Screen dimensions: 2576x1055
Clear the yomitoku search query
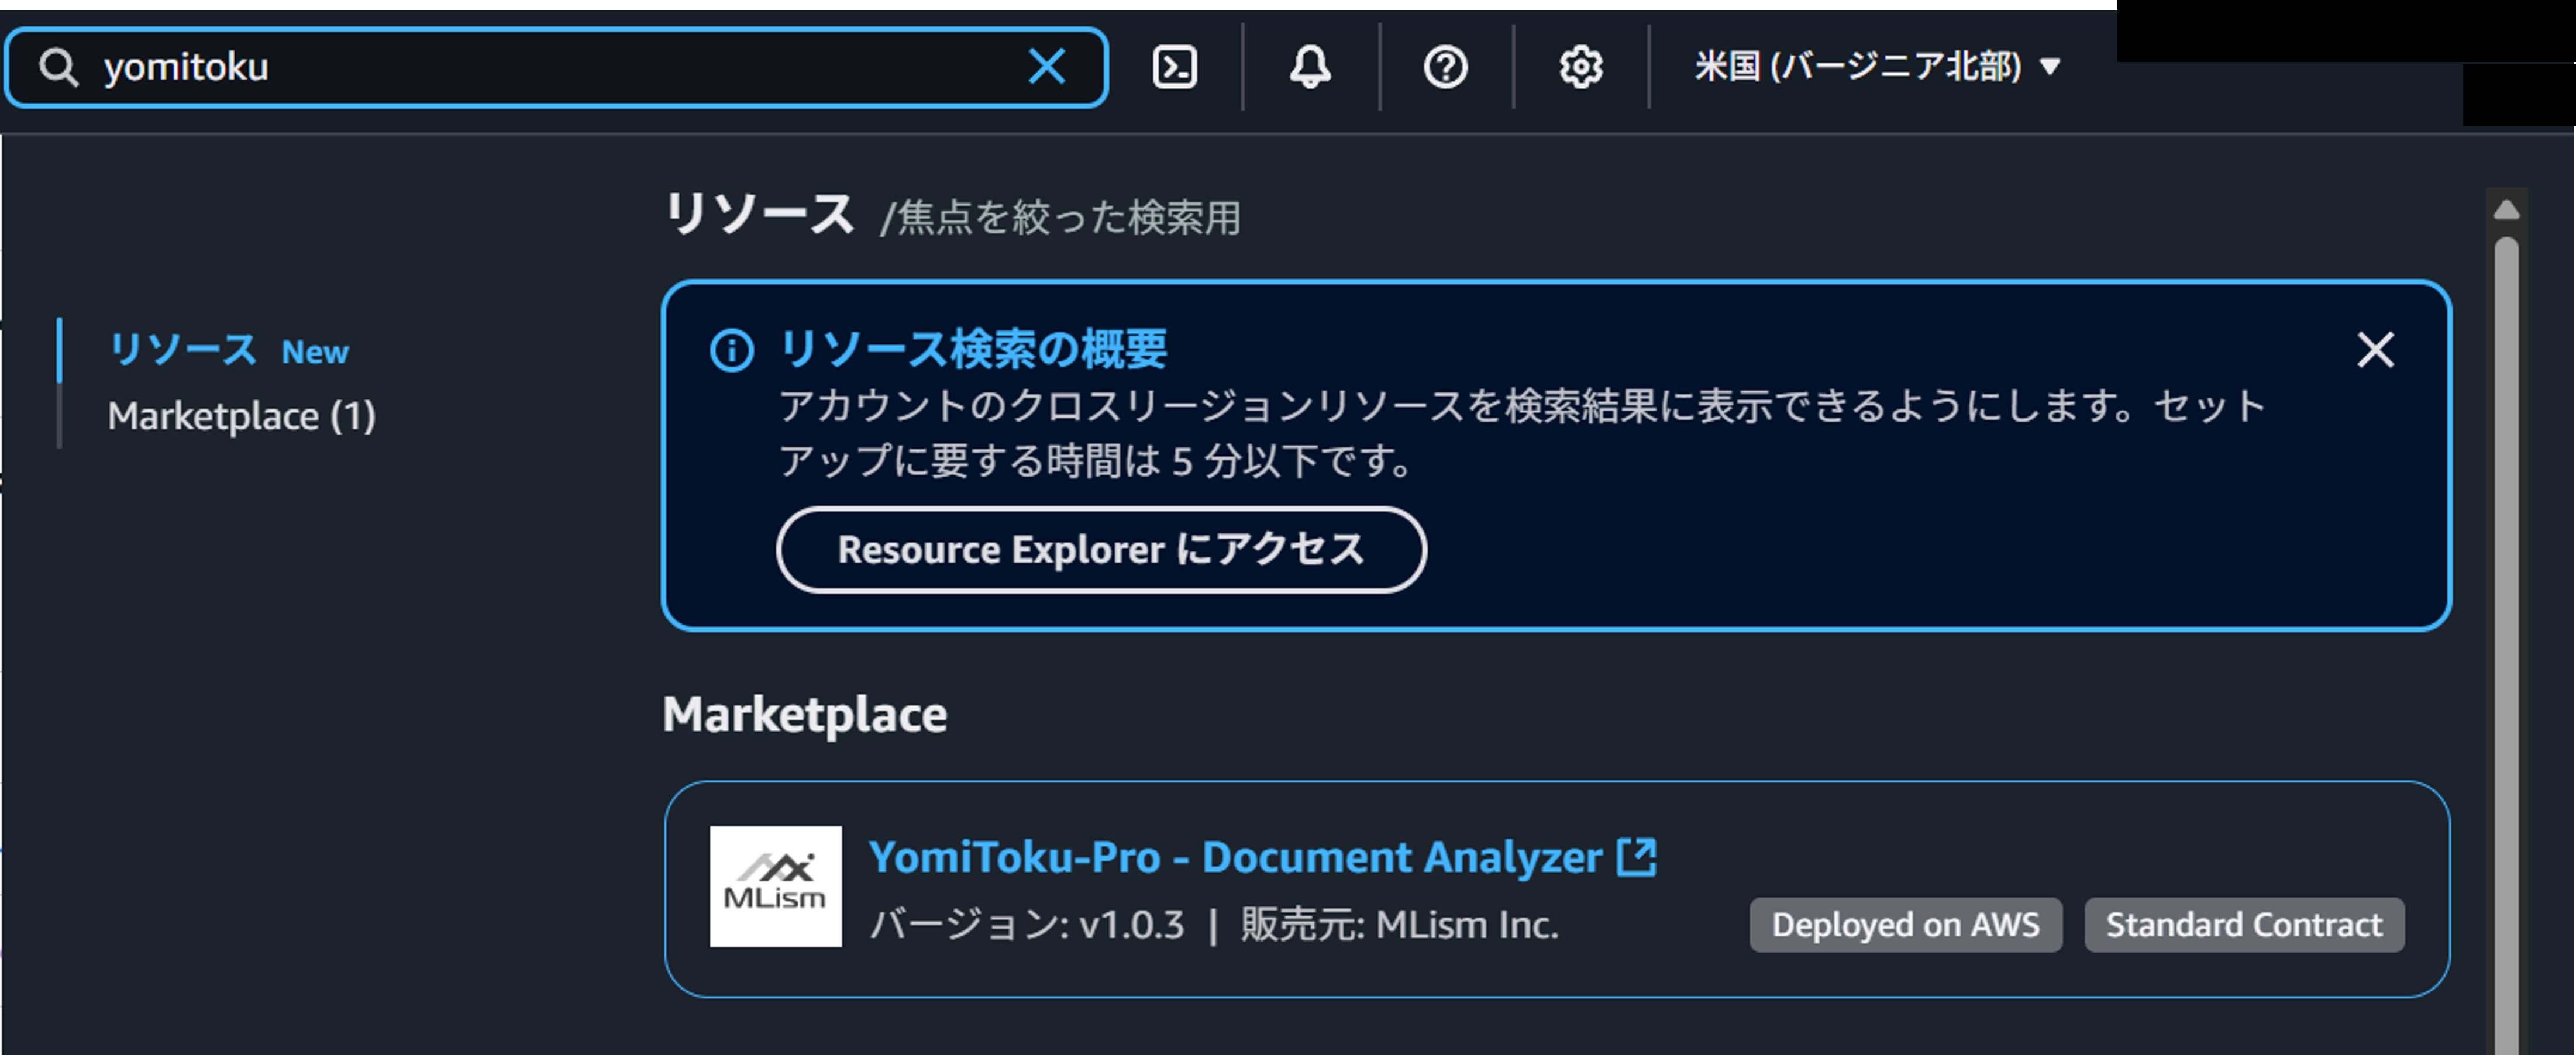tap(1048, 66)
